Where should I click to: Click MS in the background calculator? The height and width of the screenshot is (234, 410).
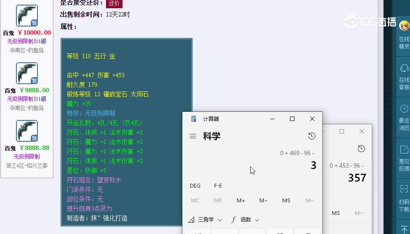(336, 213)
